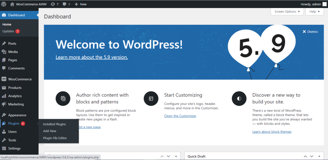Click the Start Customizing layout icon
Image resolution: width=328 pixels, height=160 pixels.
click(151, 98)
